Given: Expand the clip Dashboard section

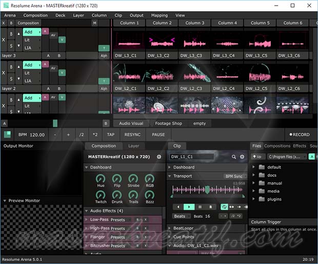Looking at the screenshot, I should [169, 167].
